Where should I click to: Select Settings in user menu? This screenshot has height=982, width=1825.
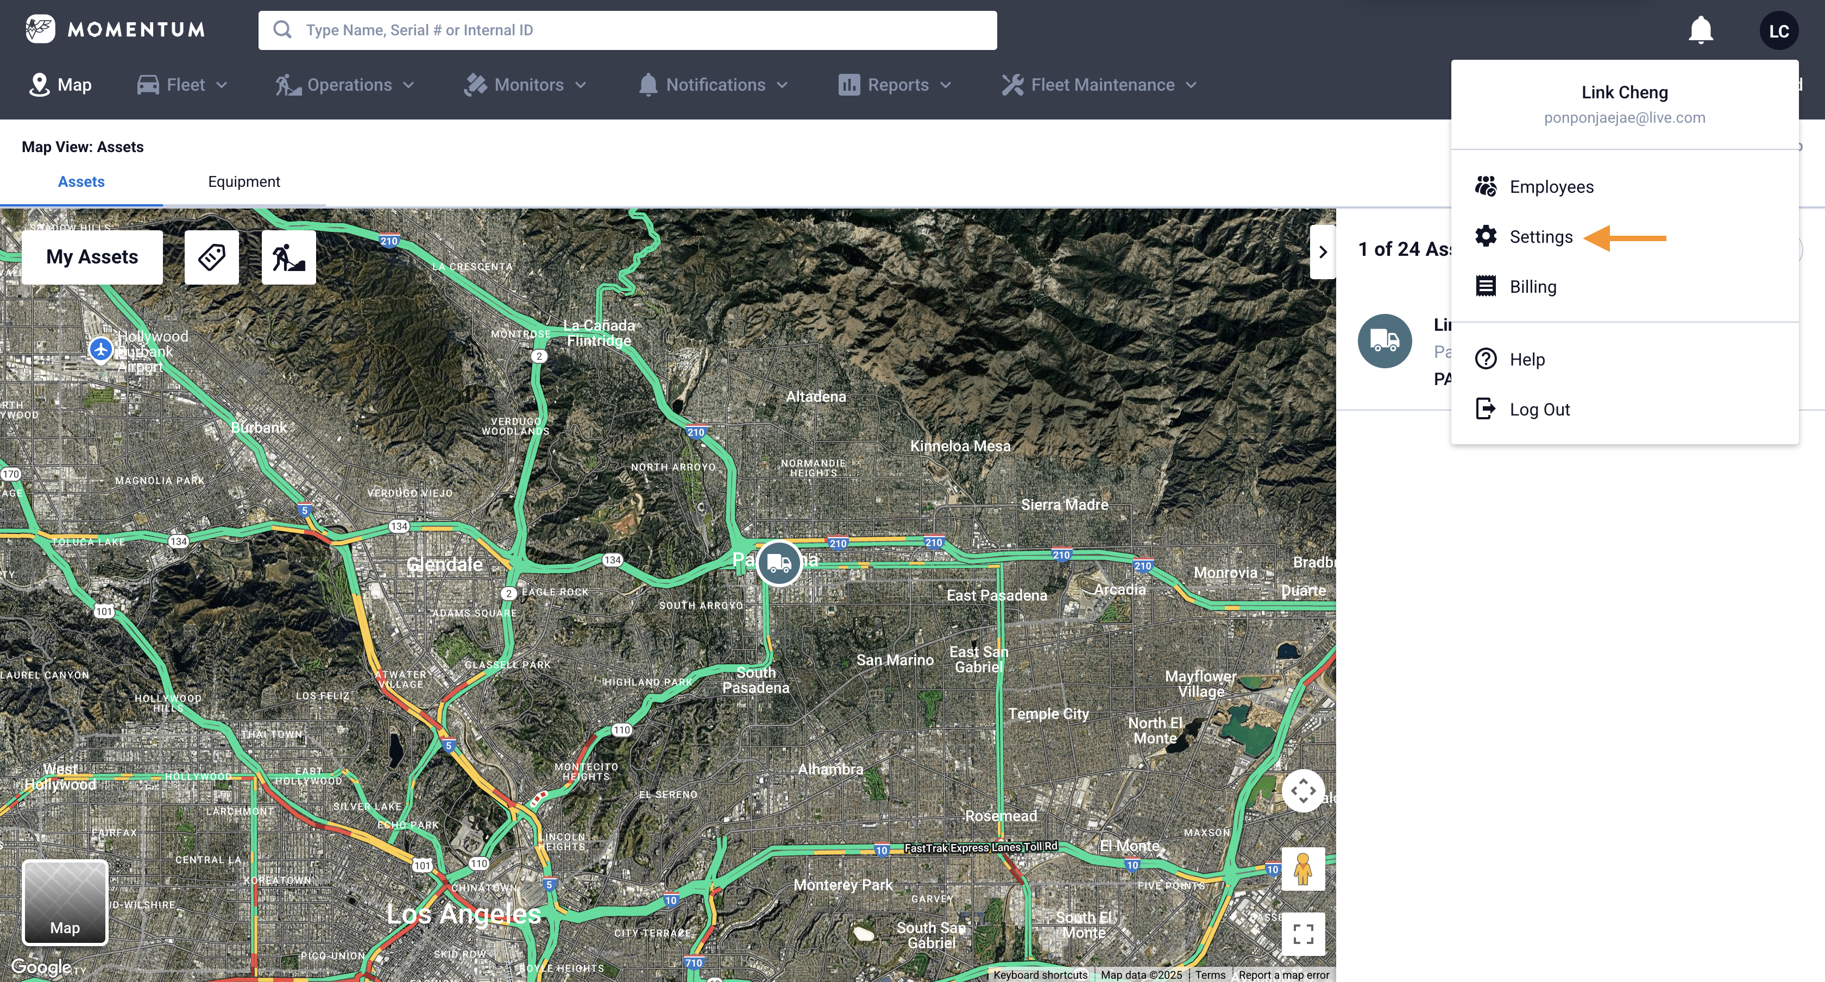pos(1540,237)
